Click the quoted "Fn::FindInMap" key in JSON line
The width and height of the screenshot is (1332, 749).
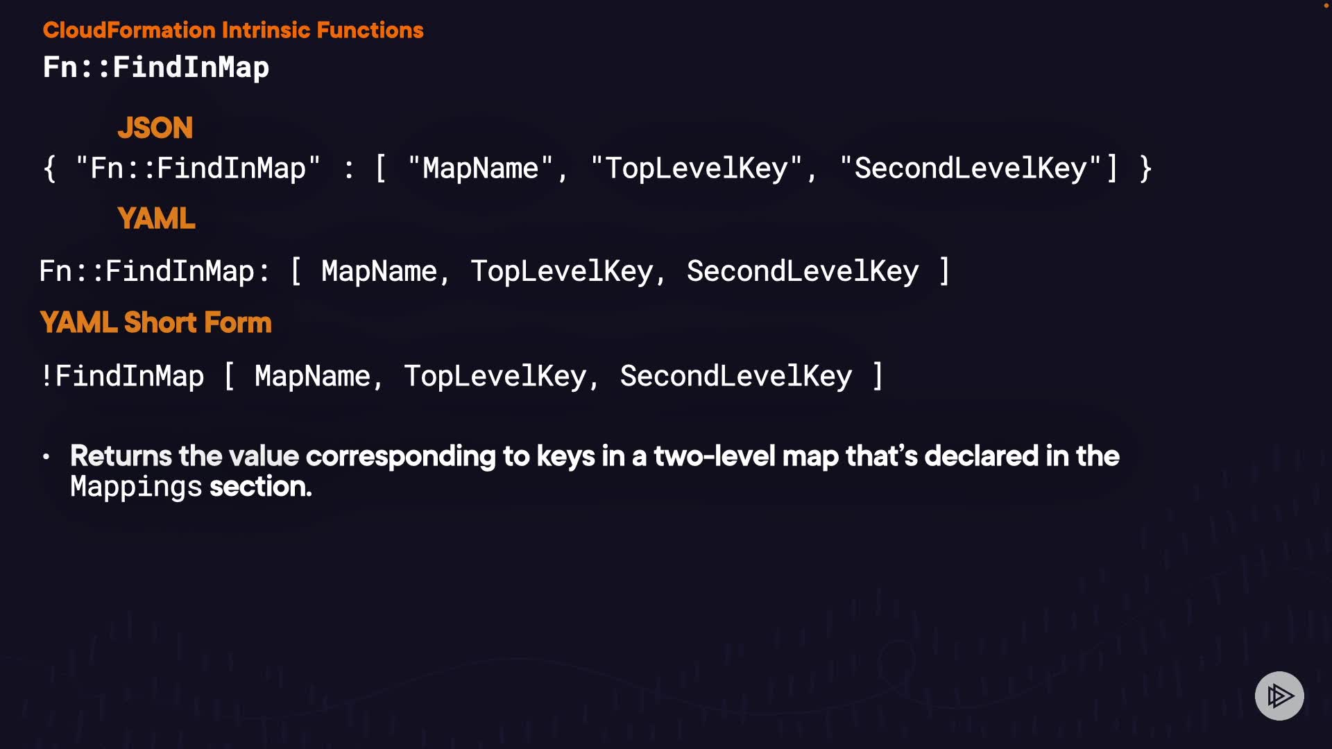[198, 169]
